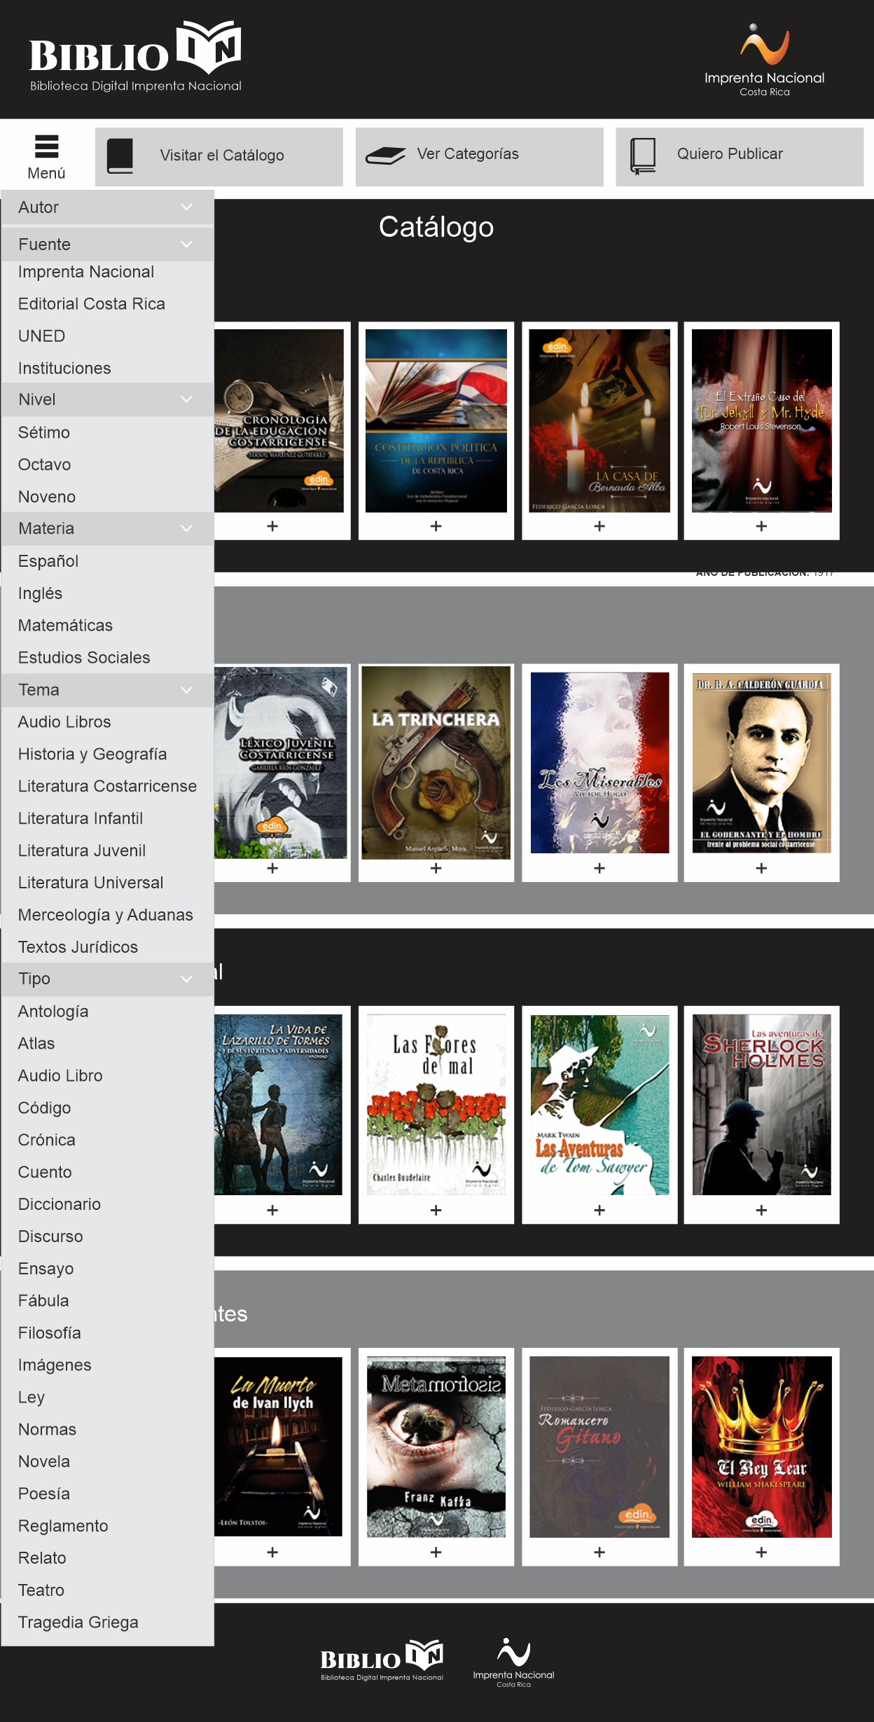Expand the Autor filter section

click(107, 207)
